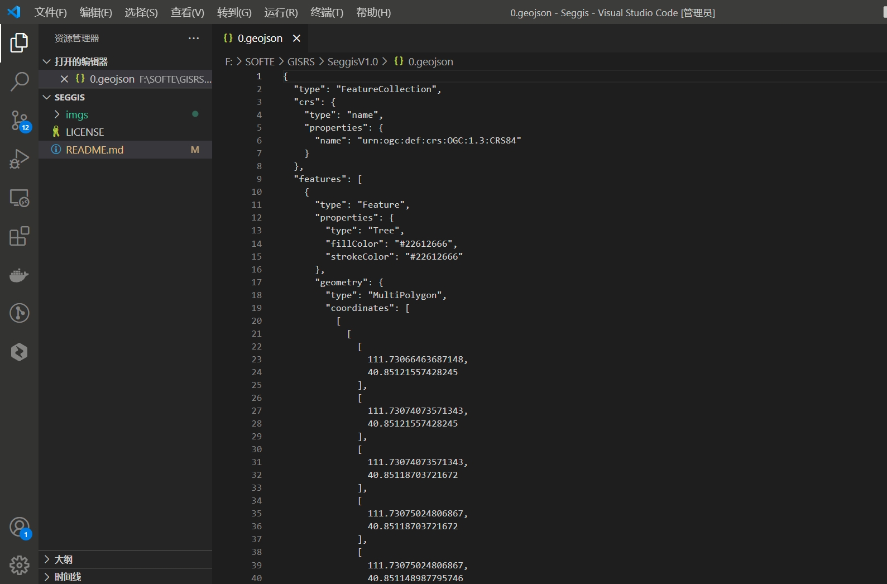Open the 帮助(H) menu
Image resolution: width=887 pixels, height=584 pixels.
point(373,12)
